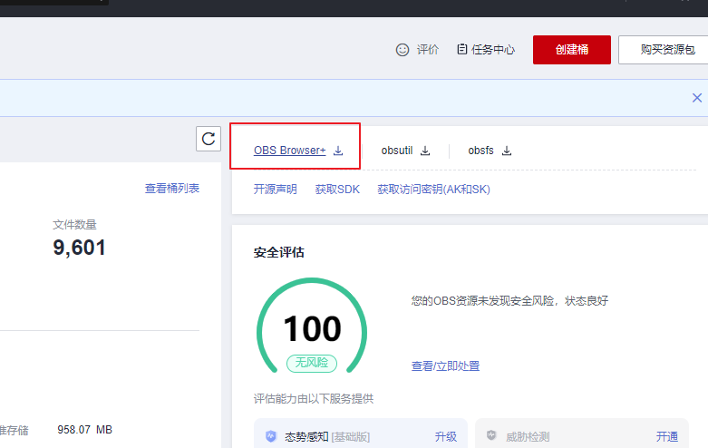The image size is (708, 448).
Task: Click the 态势感知 service name
Action: (x=306, y=437)
